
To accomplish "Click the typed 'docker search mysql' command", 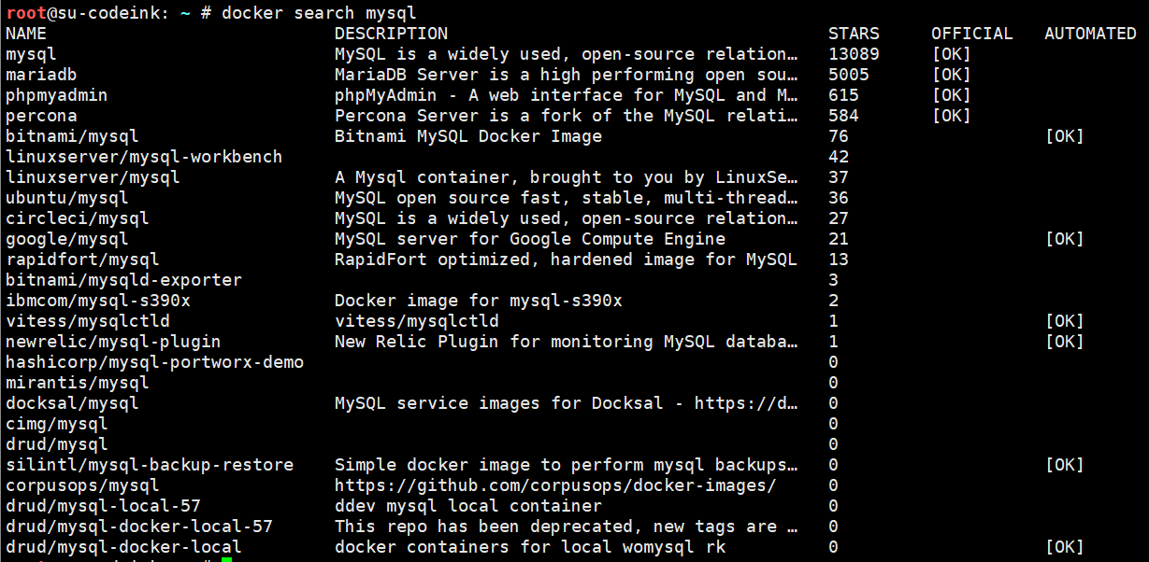I will [319, 13].
